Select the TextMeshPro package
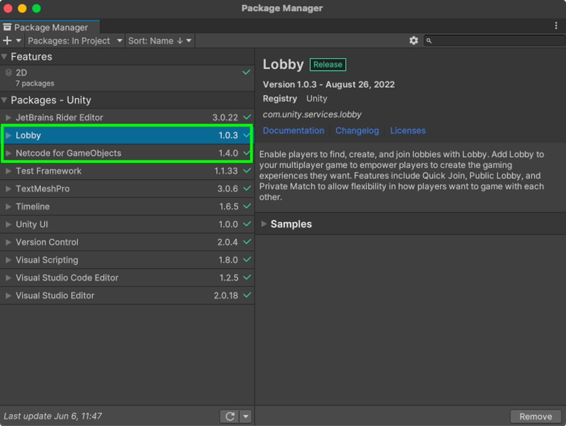This screenshot has width=566, height=426. 127,189
